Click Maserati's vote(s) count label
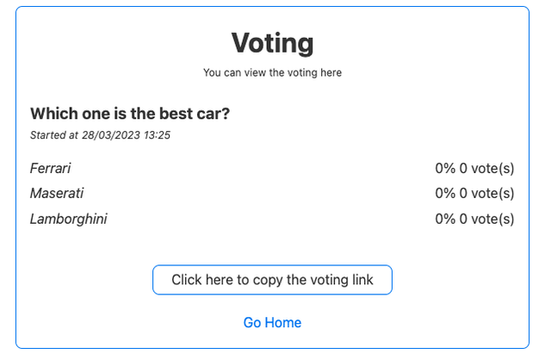Image resolution: width=551 pixels, height=360 pixels. coord(487,193)
